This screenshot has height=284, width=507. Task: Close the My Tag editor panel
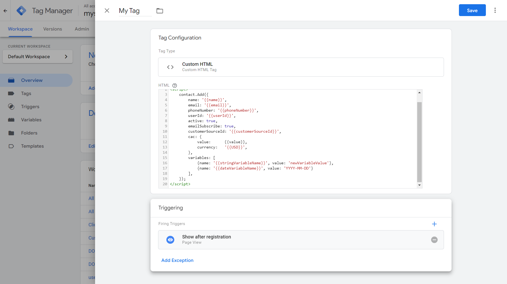coord(107,11)
